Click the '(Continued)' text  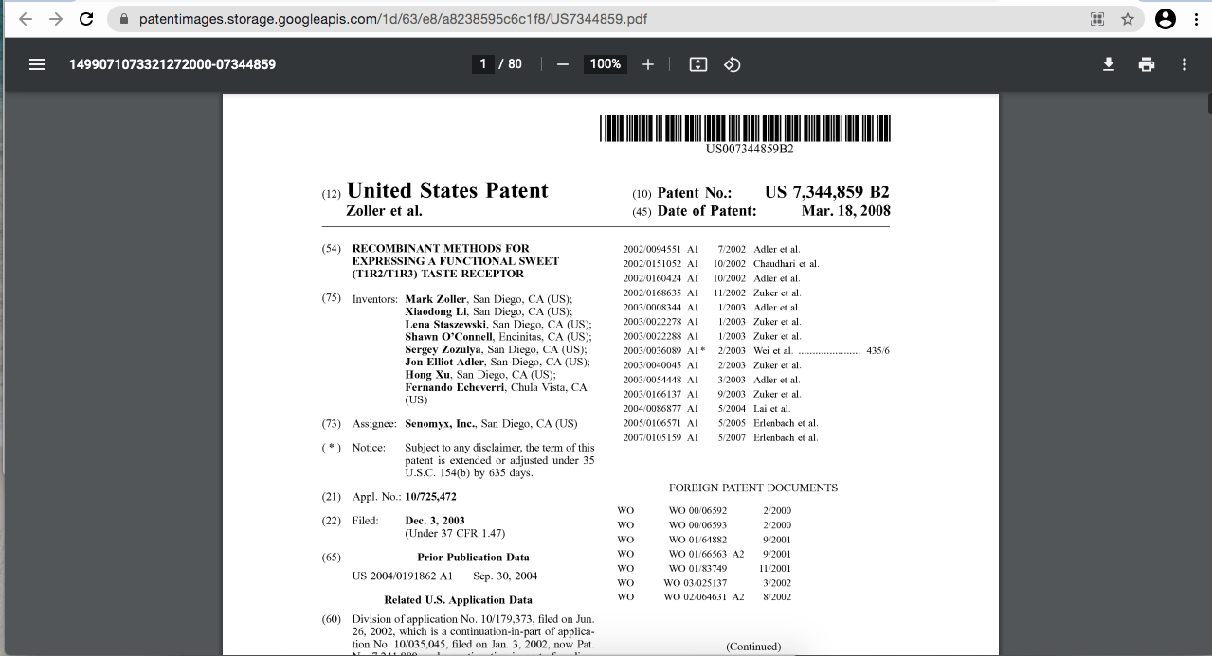point(754,647)
